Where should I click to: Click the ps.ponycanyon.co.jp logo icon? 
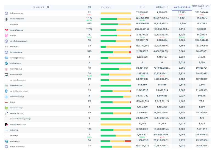(x=6, y=125)
